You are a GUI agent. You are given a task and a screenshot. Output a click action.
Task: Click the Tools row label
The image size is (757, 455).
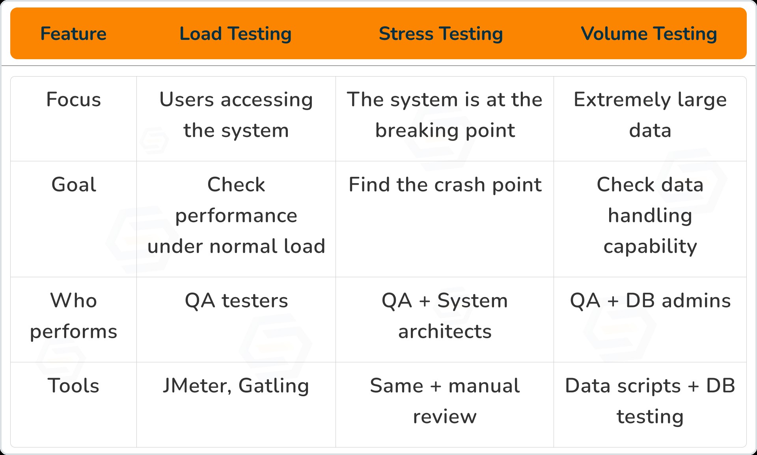coord(74,386)
